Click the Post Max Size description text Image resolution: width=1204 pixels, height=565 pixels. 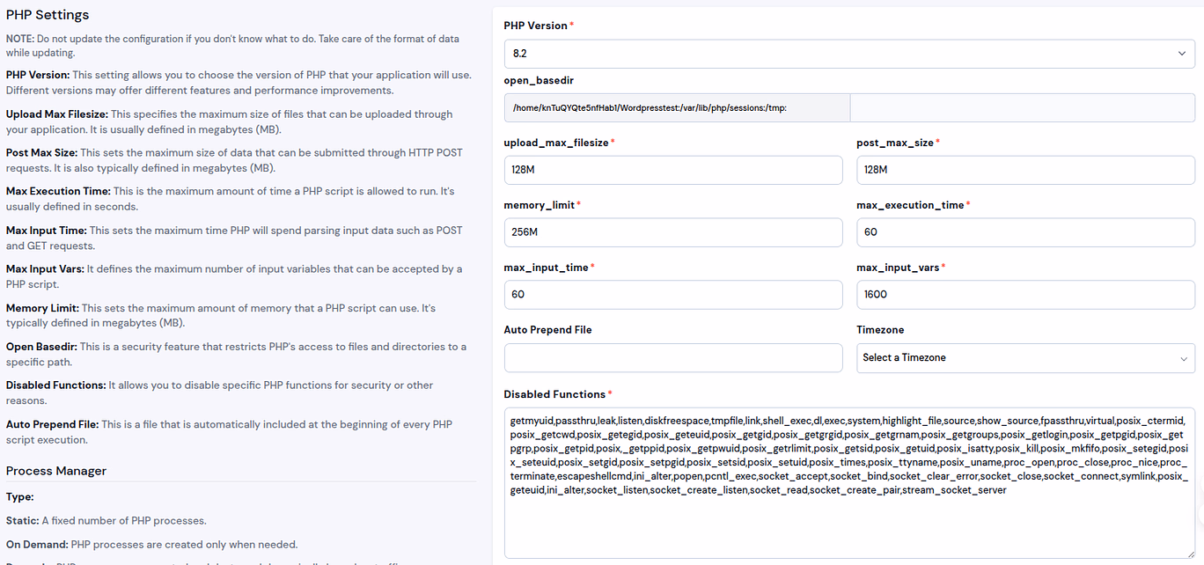(234, 160)
